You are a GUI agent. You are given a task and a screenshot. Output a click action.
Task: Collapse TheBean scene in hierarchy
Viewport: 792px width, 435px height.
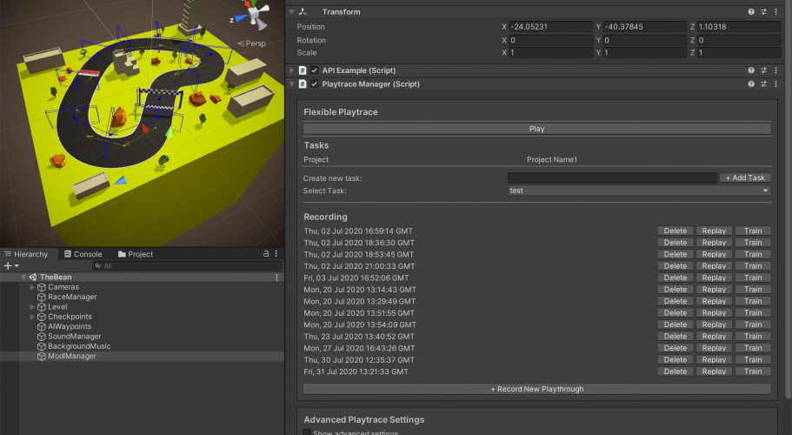click(x=23, y=278)
